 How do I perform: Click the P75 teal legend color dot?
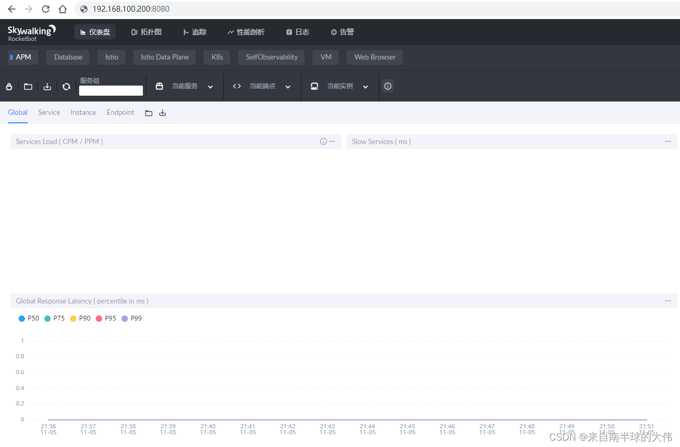(47, 318)
